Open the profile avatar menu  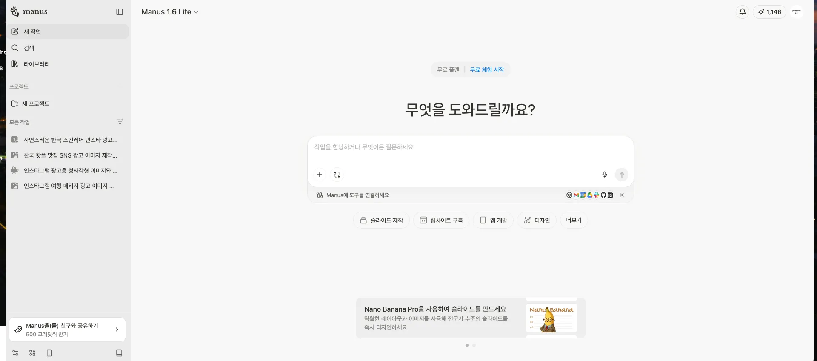[797, 12]
